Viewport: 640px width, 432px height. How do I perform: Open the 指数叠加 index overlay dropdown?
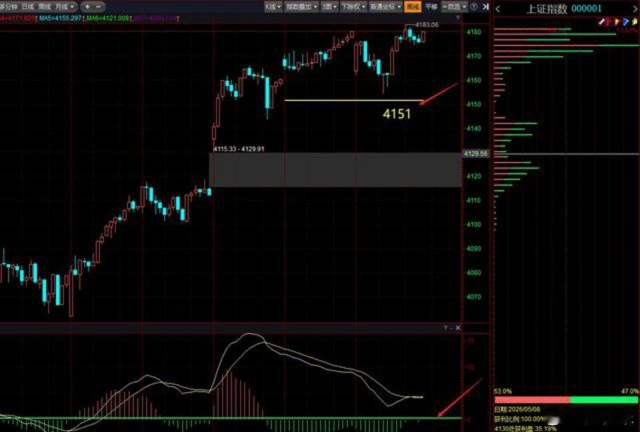301,7
